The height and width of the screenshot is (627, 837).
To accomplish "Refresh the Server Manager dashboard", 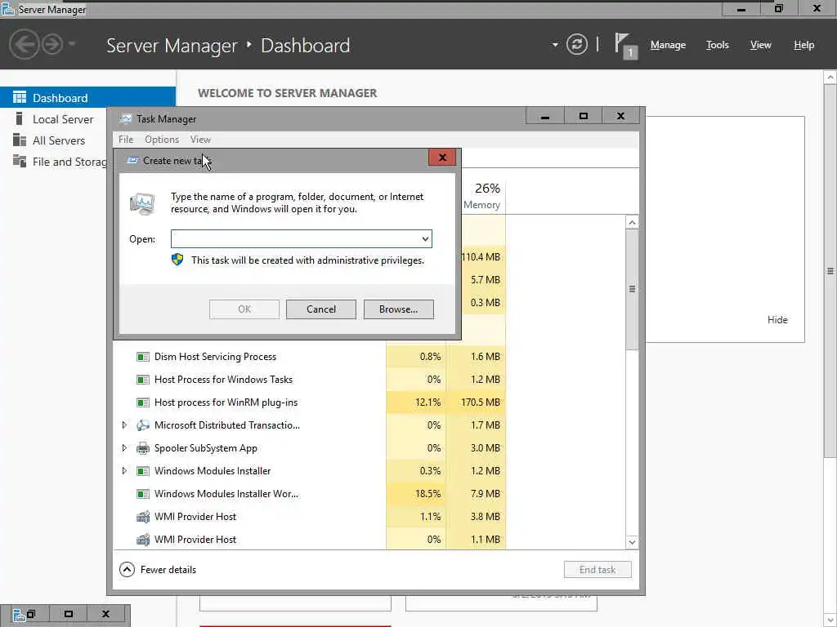I will pos(576,44).
